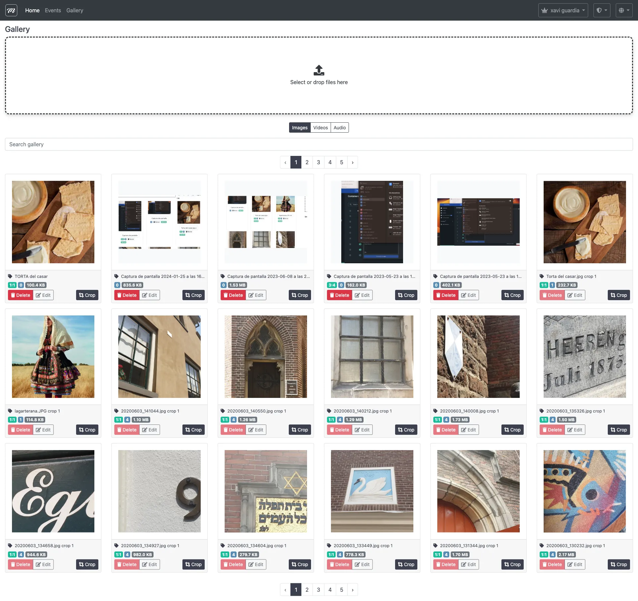Switch to the Videos filter
Viewport: 638px width, 601px height.
320,127
